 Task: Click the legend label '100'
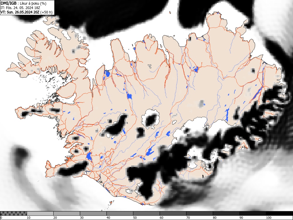(x=268, y=218)
